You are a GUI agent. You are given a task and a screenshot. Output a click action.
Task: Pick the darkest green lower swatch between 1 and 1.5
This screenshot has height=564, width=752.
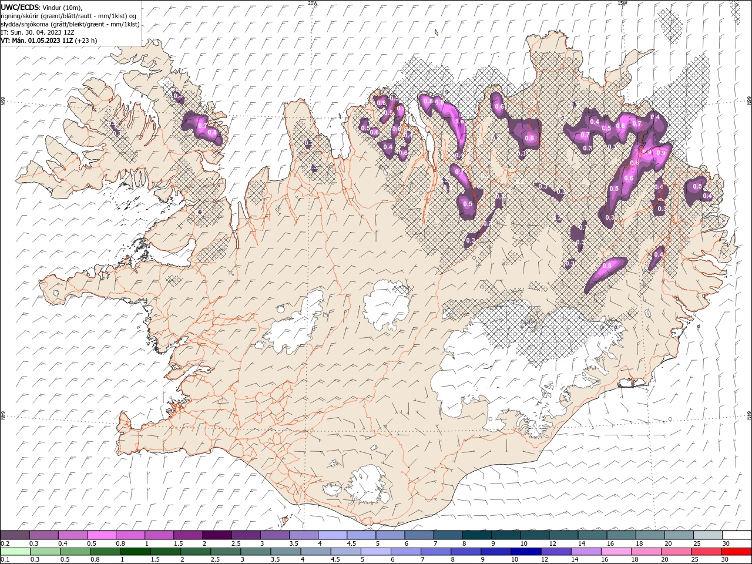click(135, 552)
